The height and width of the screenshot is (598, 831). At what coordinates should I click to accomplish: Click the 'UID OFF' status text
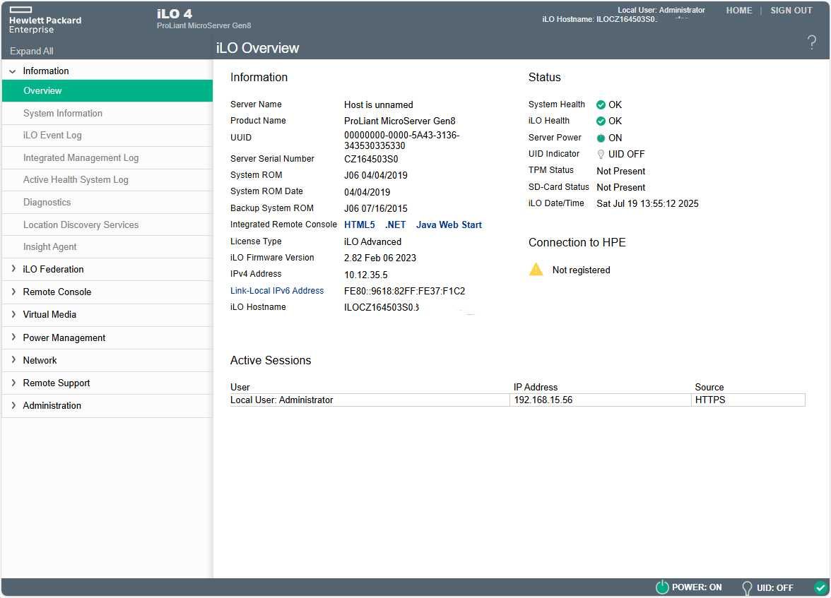626,154
